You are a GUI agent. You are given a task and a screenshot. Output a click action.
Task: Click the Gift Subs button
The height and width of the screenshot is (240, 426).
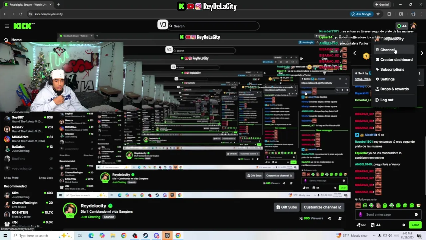point(287,207)
